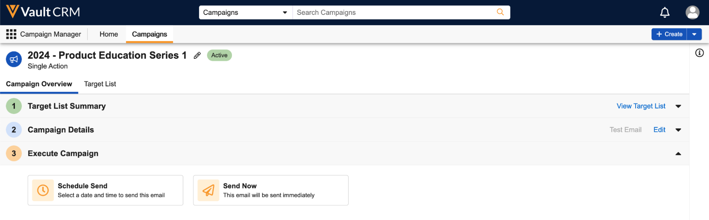Switch to the Target List tab
The height and width of the screenshot is (220, 709).
click(100, 84)
